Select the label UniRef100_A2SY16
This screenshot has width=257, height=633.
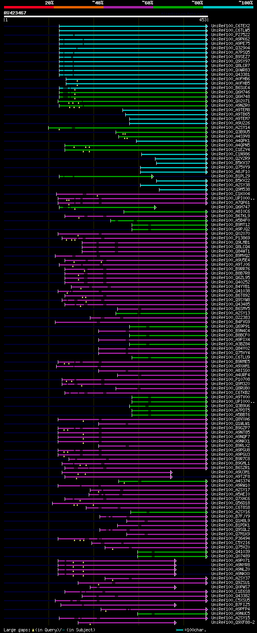(230, 512)
